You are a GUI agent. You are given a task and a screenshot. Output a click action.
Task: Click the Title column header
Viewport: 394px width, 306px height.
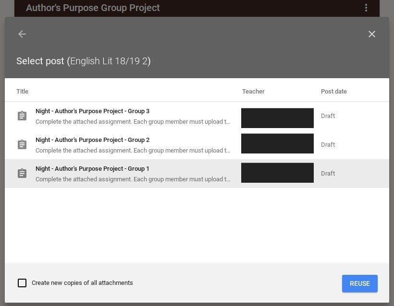point(23,92)
